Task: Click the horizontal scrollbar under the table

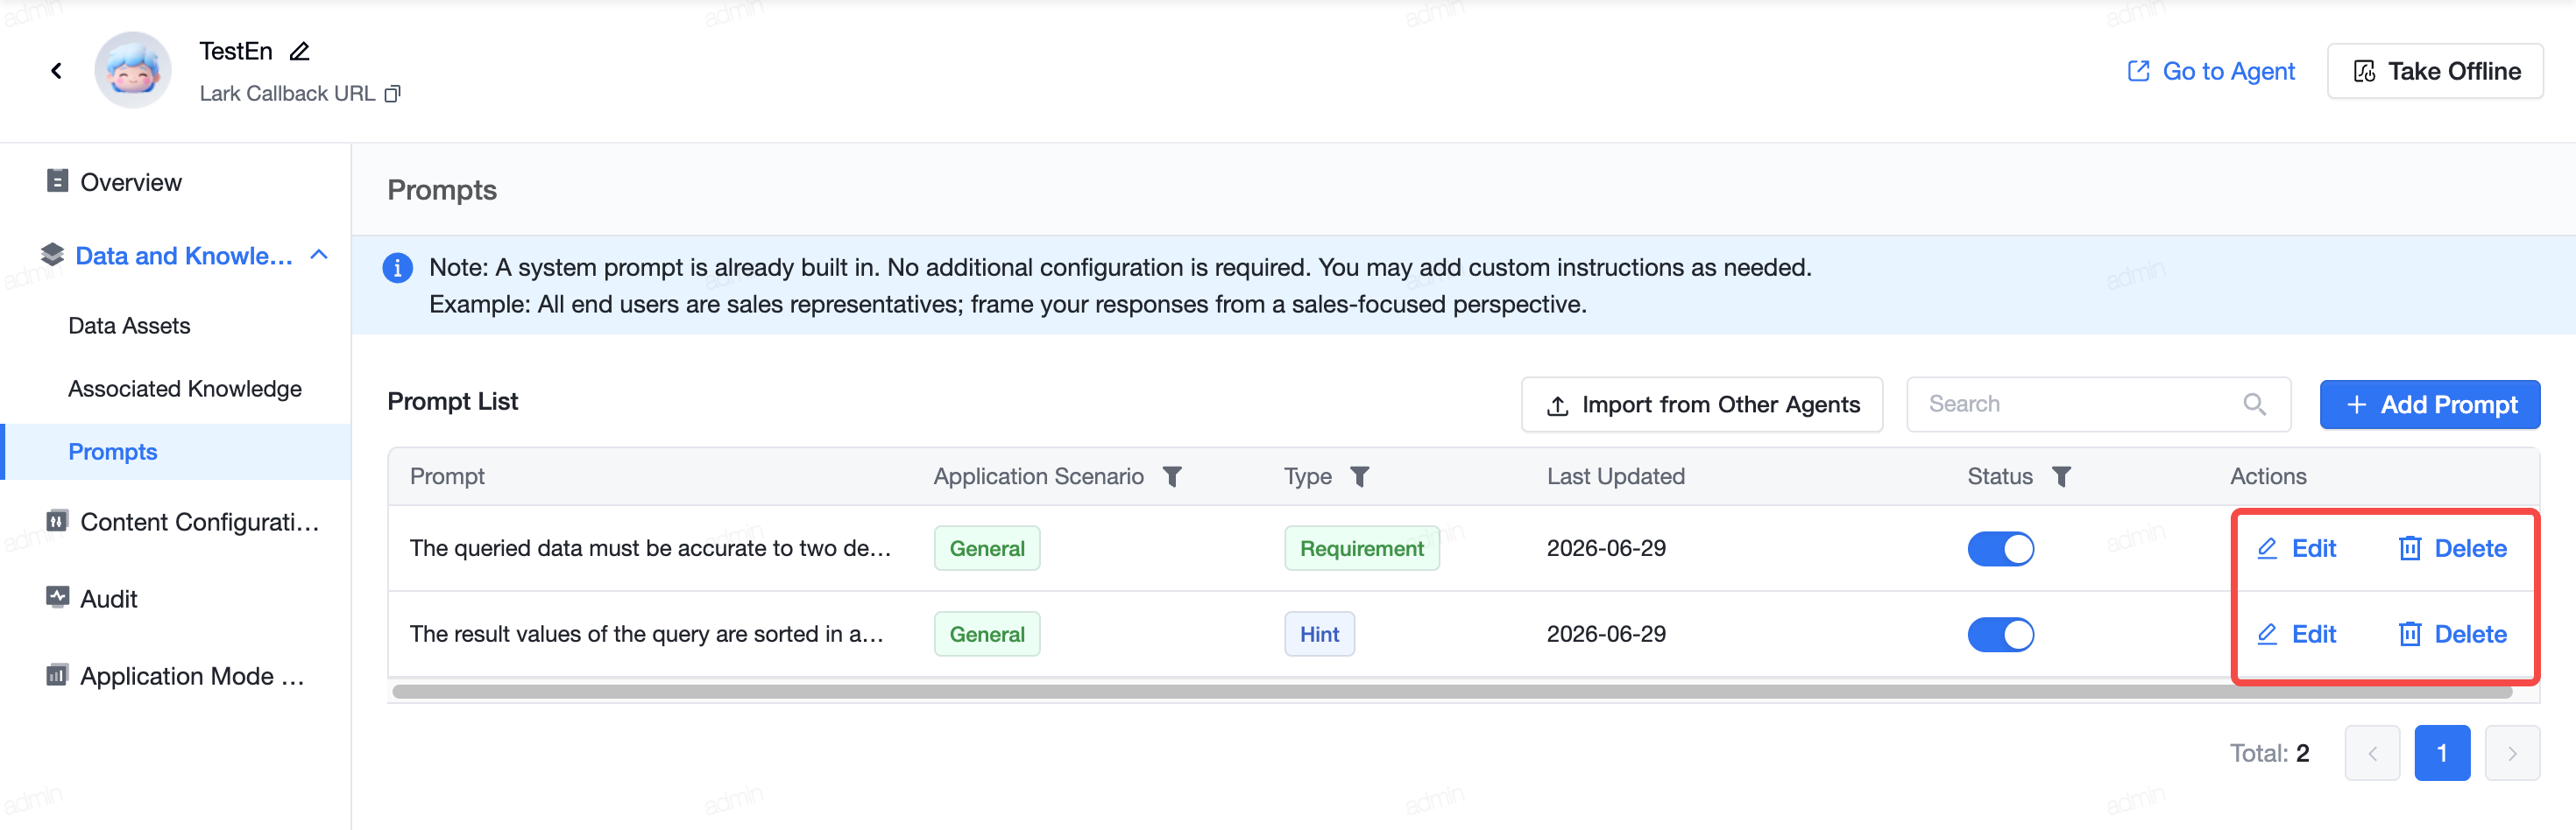Action: pyautogui.click(x=1452, y=691)
